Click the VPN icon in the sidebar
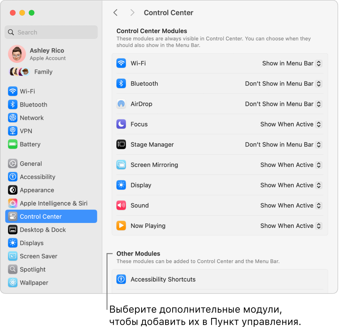This screenshot has width=339, height=330. [13, 131]
